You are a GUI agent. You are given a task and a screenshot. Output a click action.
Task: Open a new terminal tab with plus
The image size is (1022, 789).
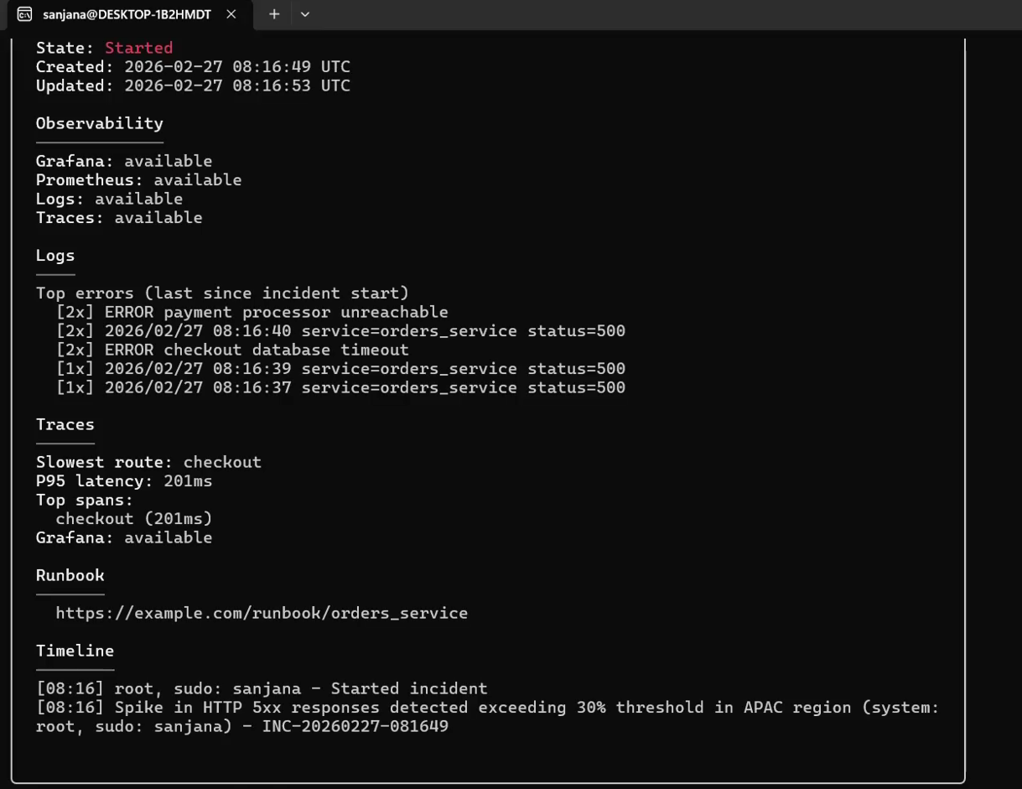click(x=274, y=14)
